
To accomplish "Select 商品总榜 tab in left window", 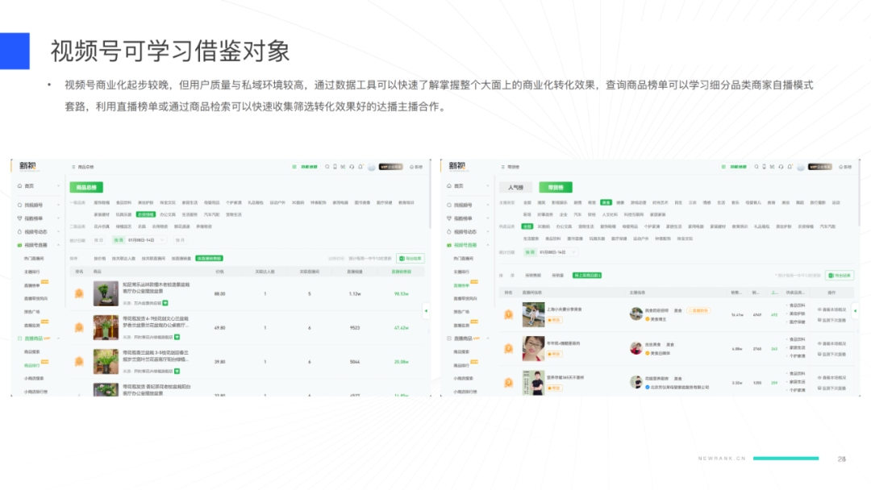I will pyautogui.click(x=86, y=188).
